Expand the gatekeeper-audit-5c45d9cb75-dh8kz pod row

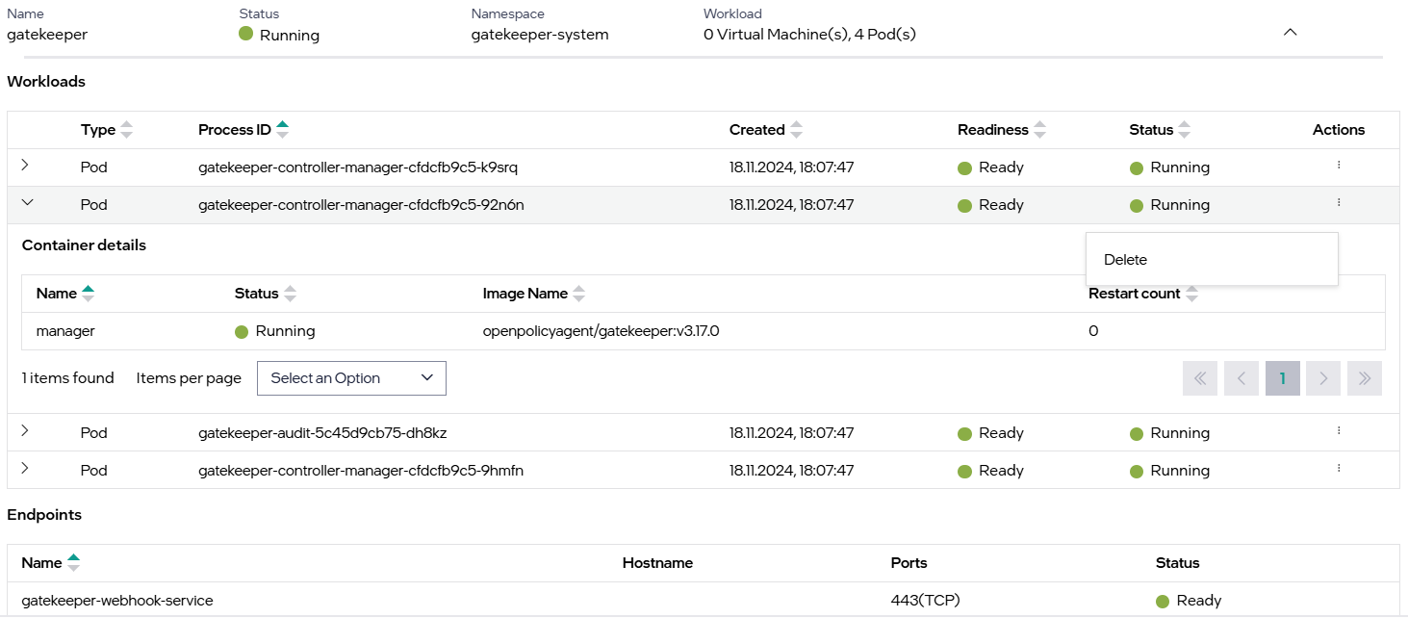click(25, 431)
